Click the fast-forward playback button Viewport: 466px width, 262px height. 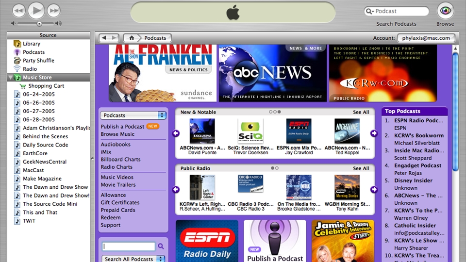54,11
